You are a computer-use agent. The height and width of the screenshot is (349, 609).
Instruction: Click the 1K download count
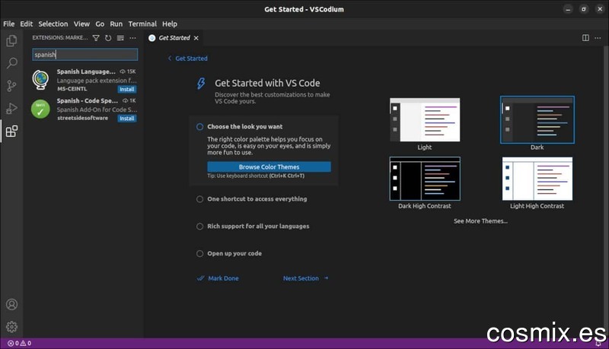click(x=129, y=101)
